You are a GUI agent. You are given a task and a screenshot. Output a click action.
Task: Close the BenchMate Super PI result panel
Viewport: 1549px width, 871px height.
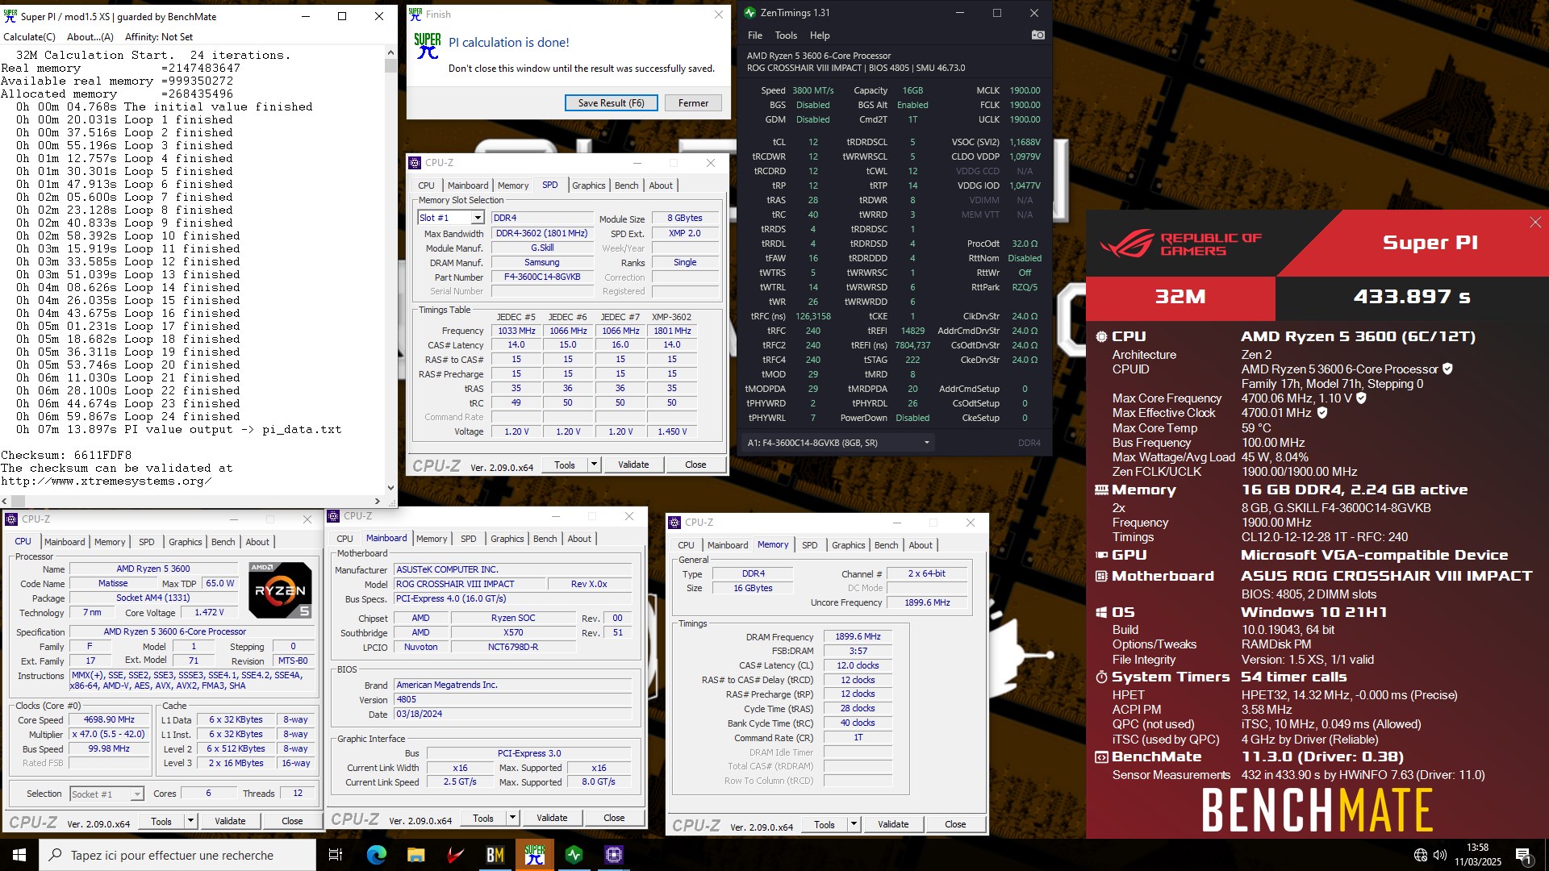coord(1535,223)
